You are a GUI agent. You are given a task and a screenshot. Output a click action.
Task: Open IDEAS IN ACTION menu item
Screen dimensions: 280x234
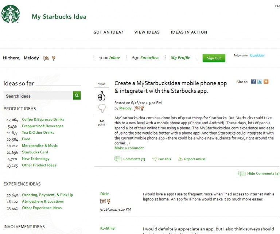click(x=189, y=32)
